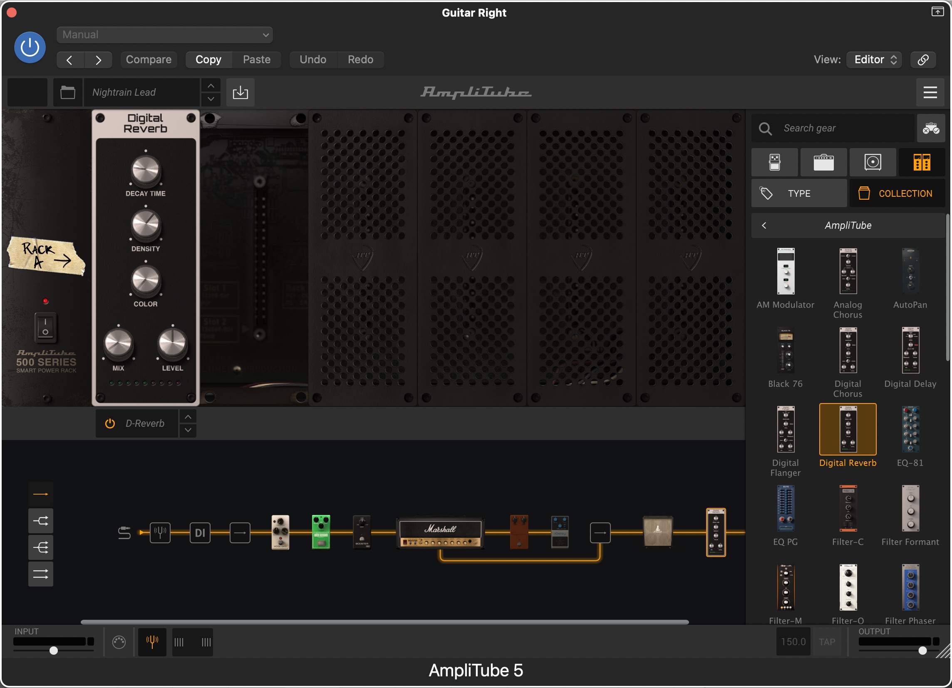Select the COLLECTION filter tab
The height and width of the screenshot is (688, 952).
pyautogui.click(x=897, y=193)
